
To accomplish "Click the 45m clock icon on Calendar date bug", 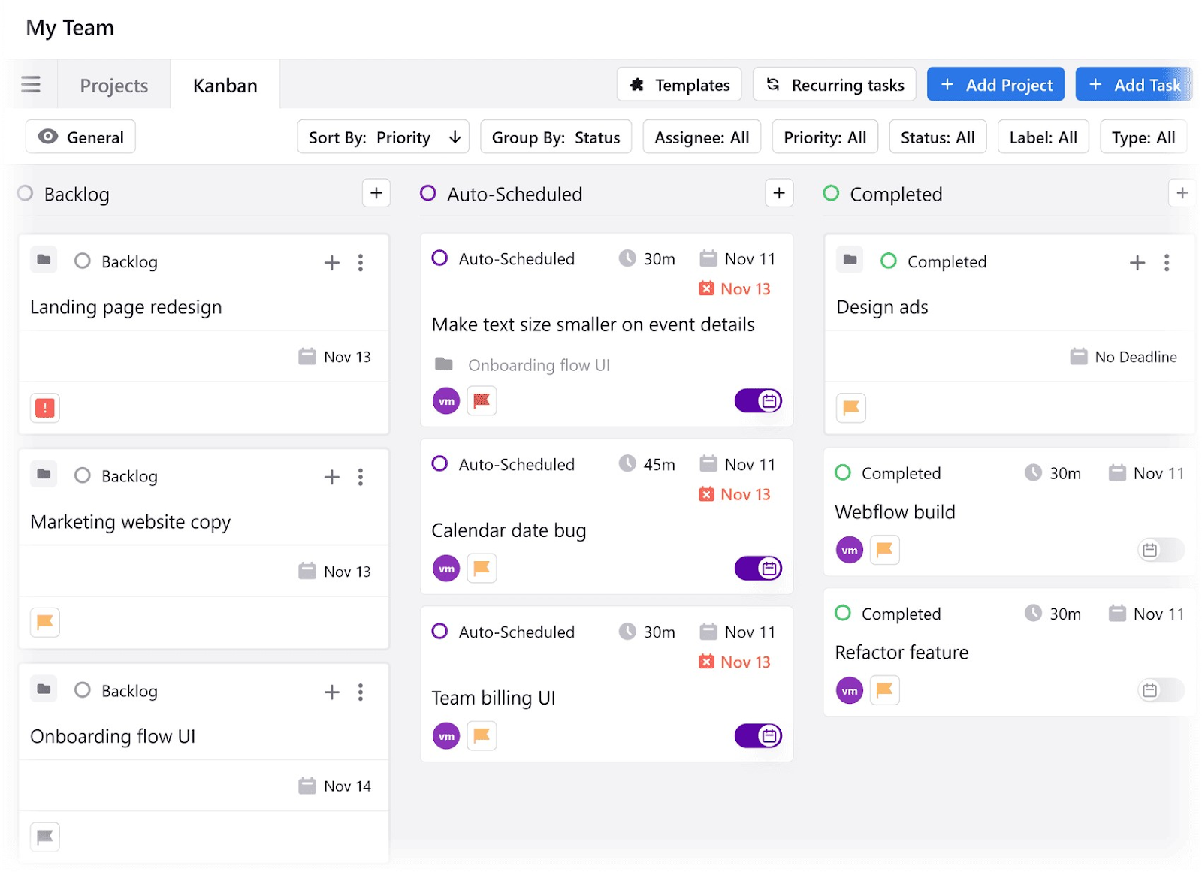I will 628,464.
